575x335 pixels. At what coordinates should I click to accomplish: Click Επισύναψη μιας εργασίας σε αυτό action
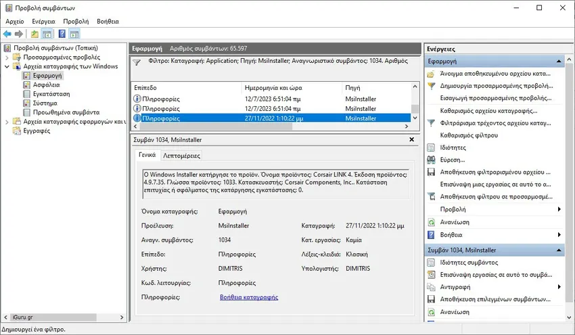point(495,185)
